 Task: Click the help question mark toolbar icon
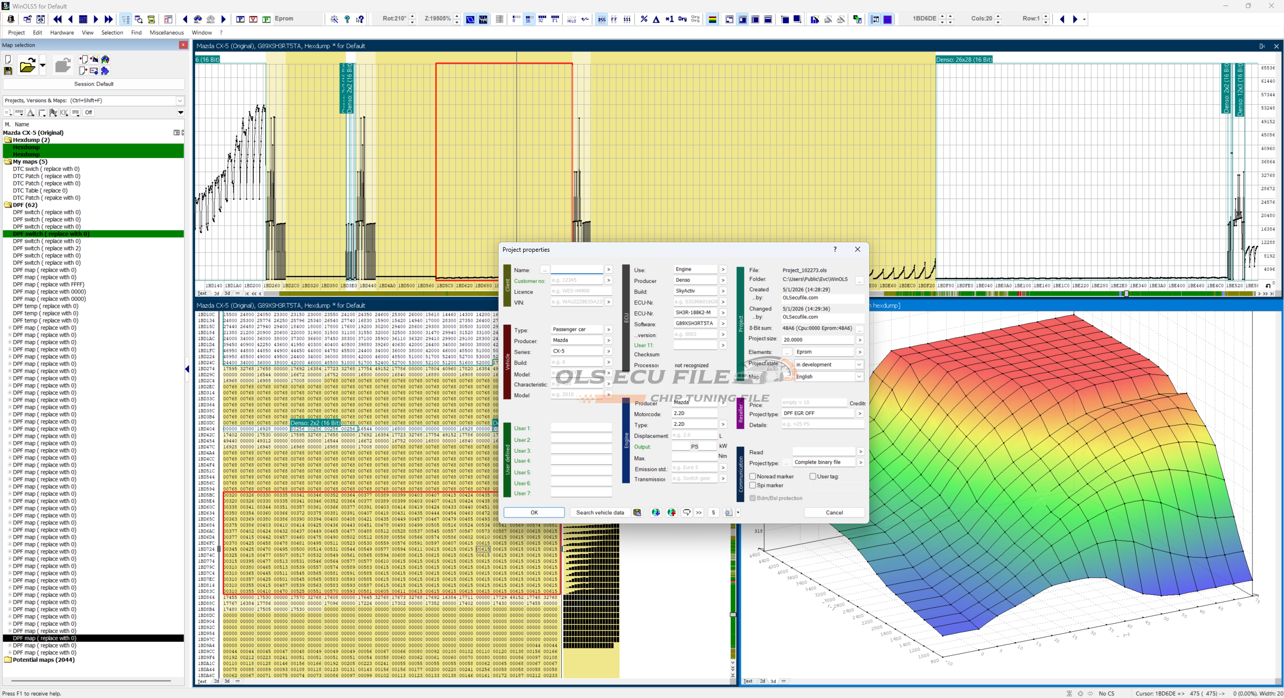coord(347,19)
